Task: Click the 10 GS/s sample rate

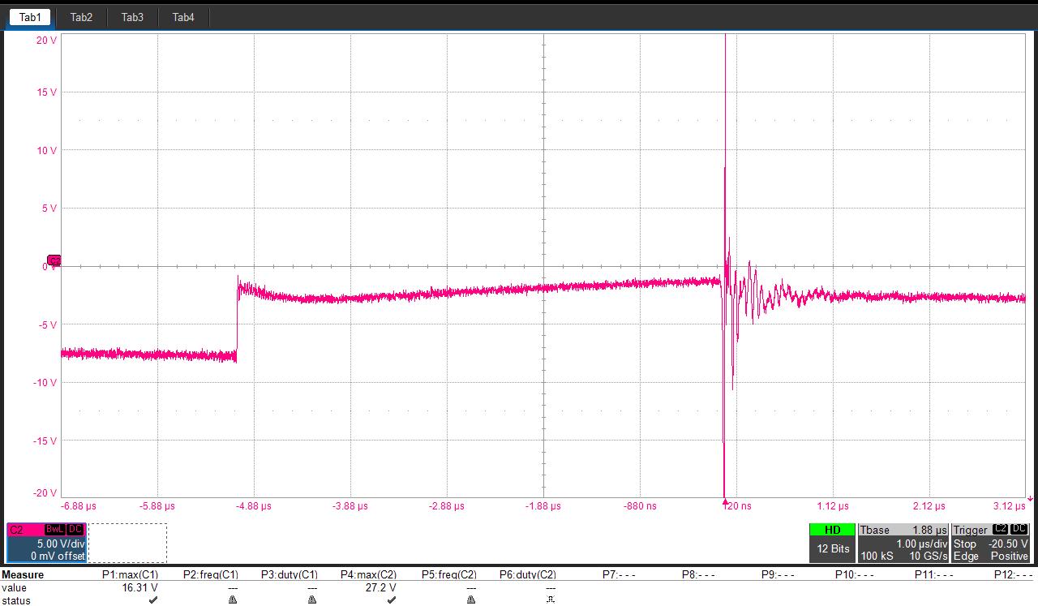Action: click(929, 556)
